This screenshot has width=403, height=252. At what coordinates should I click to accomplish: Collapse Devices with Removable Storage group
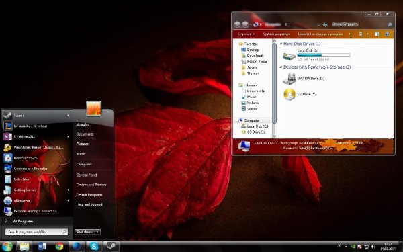click(x=281, y=67)
